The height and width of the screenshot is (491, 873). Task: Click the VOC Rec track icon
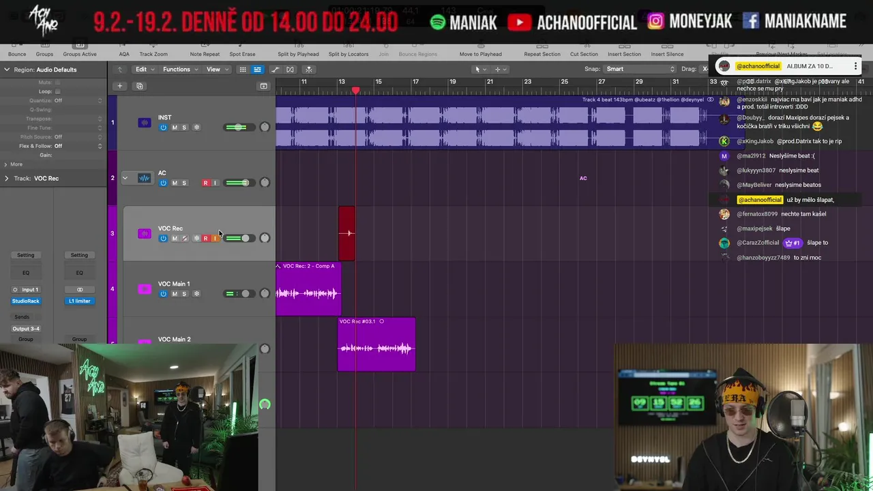tap(144, 233)
